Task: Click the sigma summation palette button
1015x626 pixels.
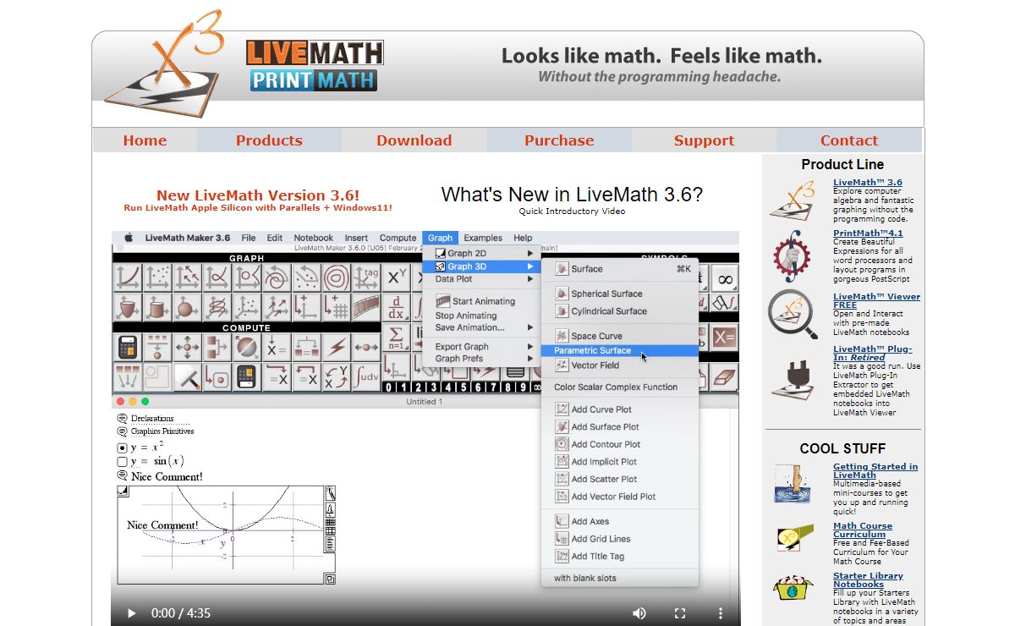Action: (x=395, y=337)
